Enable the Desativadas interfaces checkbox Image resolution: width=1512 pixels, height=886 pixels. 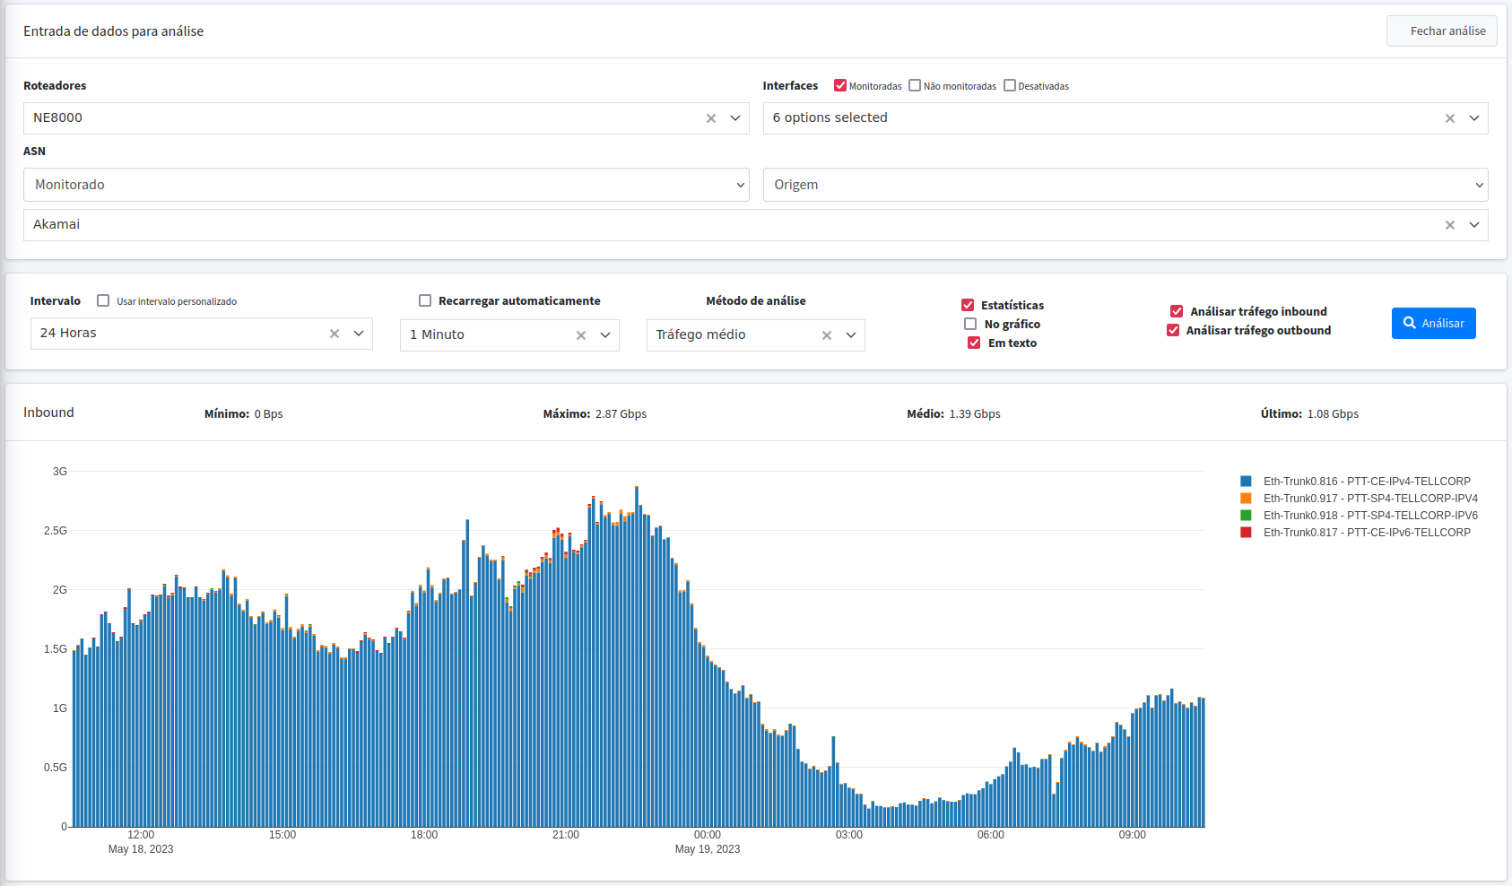tap(1010, 85)
